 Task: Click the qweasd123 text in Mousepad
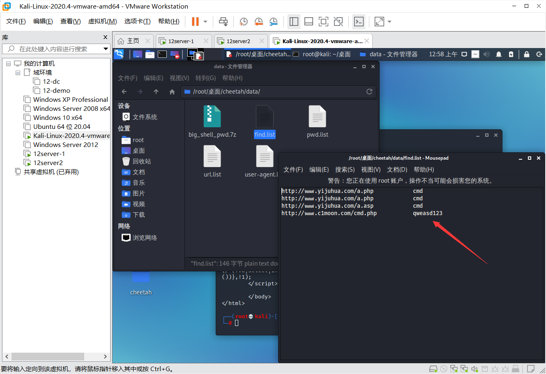(x=428, y=213)
